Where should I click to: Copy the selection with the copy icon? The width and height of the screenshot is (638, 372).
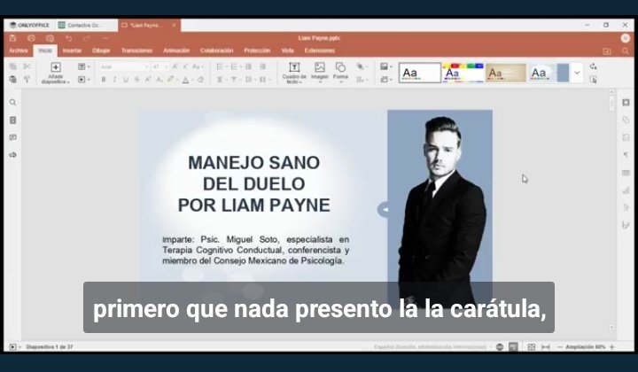coord(13,66)
